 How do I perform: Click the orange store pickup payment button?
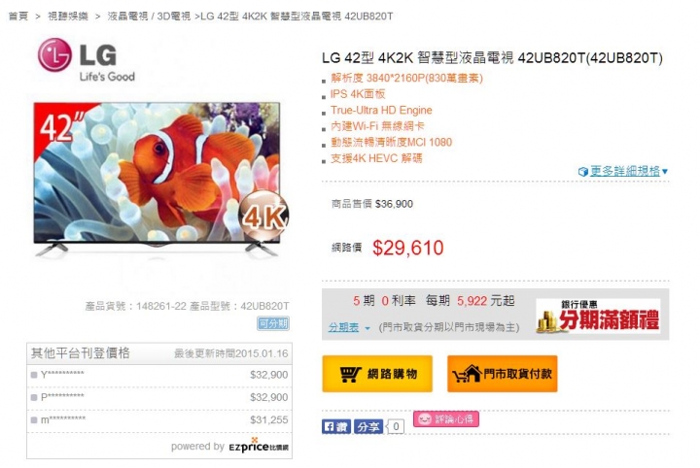[x=503, y=374]
